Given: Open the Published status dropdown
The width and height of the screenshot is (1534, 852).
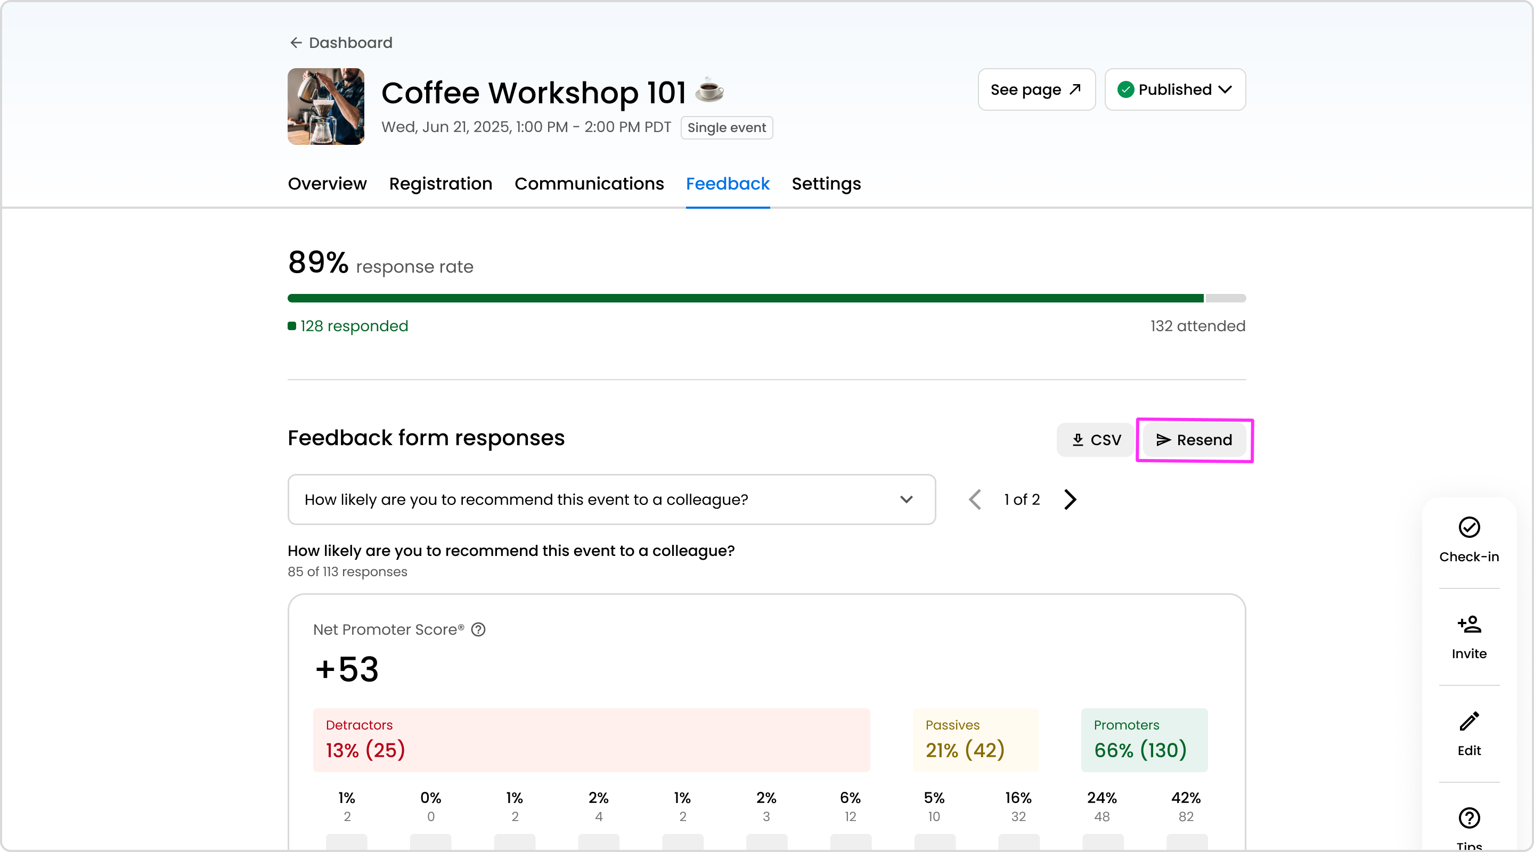Looking at the screenshot, I should point(1174,90).
